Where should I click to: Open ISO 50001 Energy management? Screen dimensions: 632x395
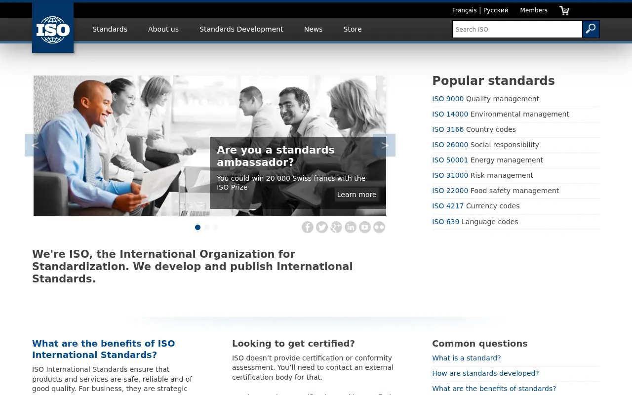pos(487,160)
